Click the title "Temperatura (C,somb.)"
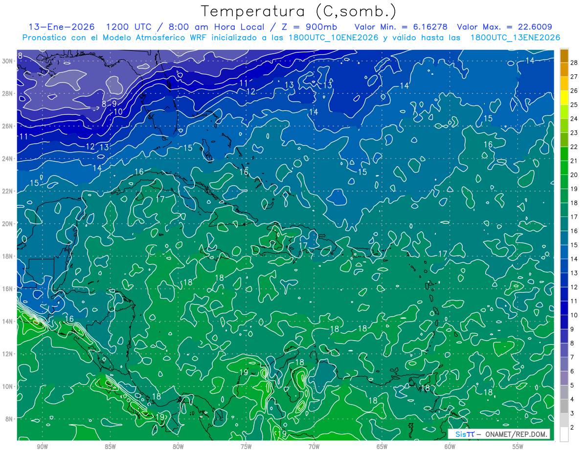The width and height of the screenshot is (587, 453). coord(298,11)
